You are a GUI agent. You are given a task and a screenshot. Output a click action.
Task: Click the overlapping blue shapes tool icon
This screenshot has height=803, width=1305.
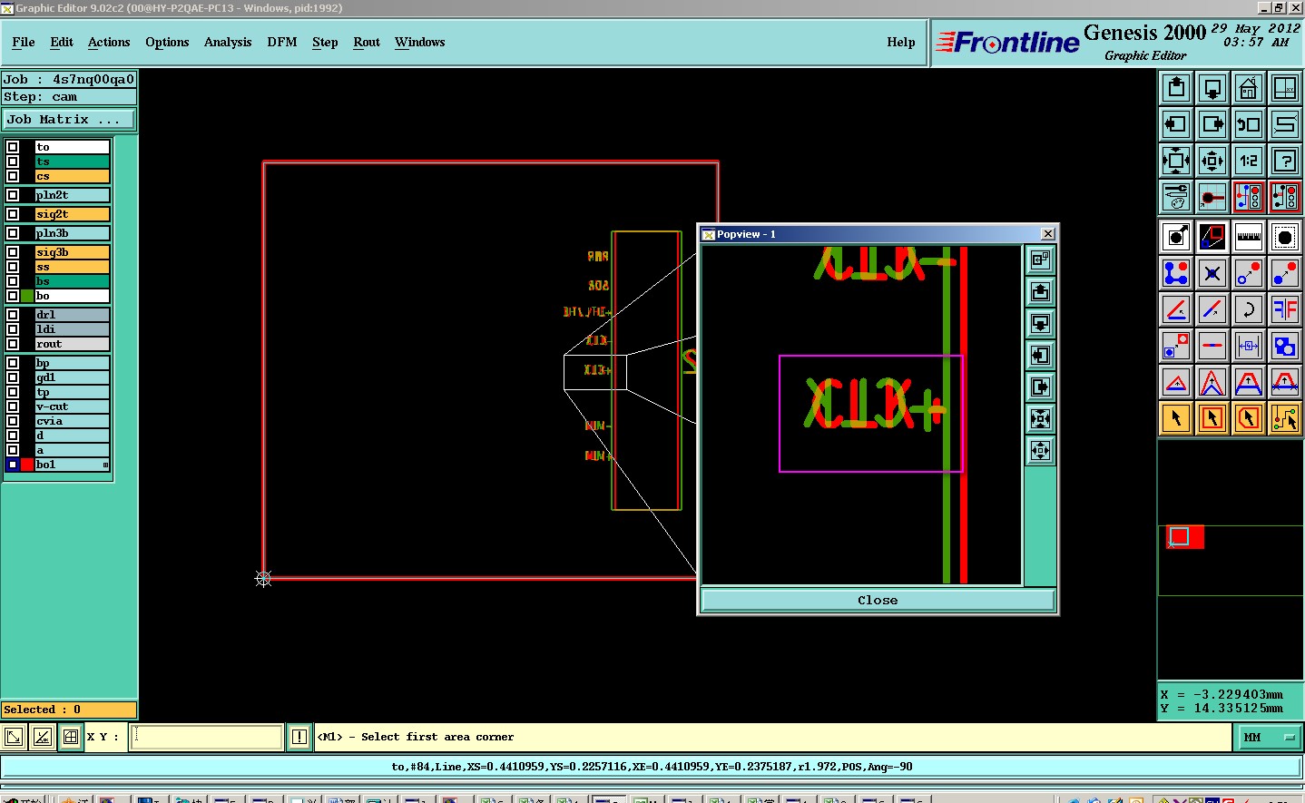click(1285, 346)
